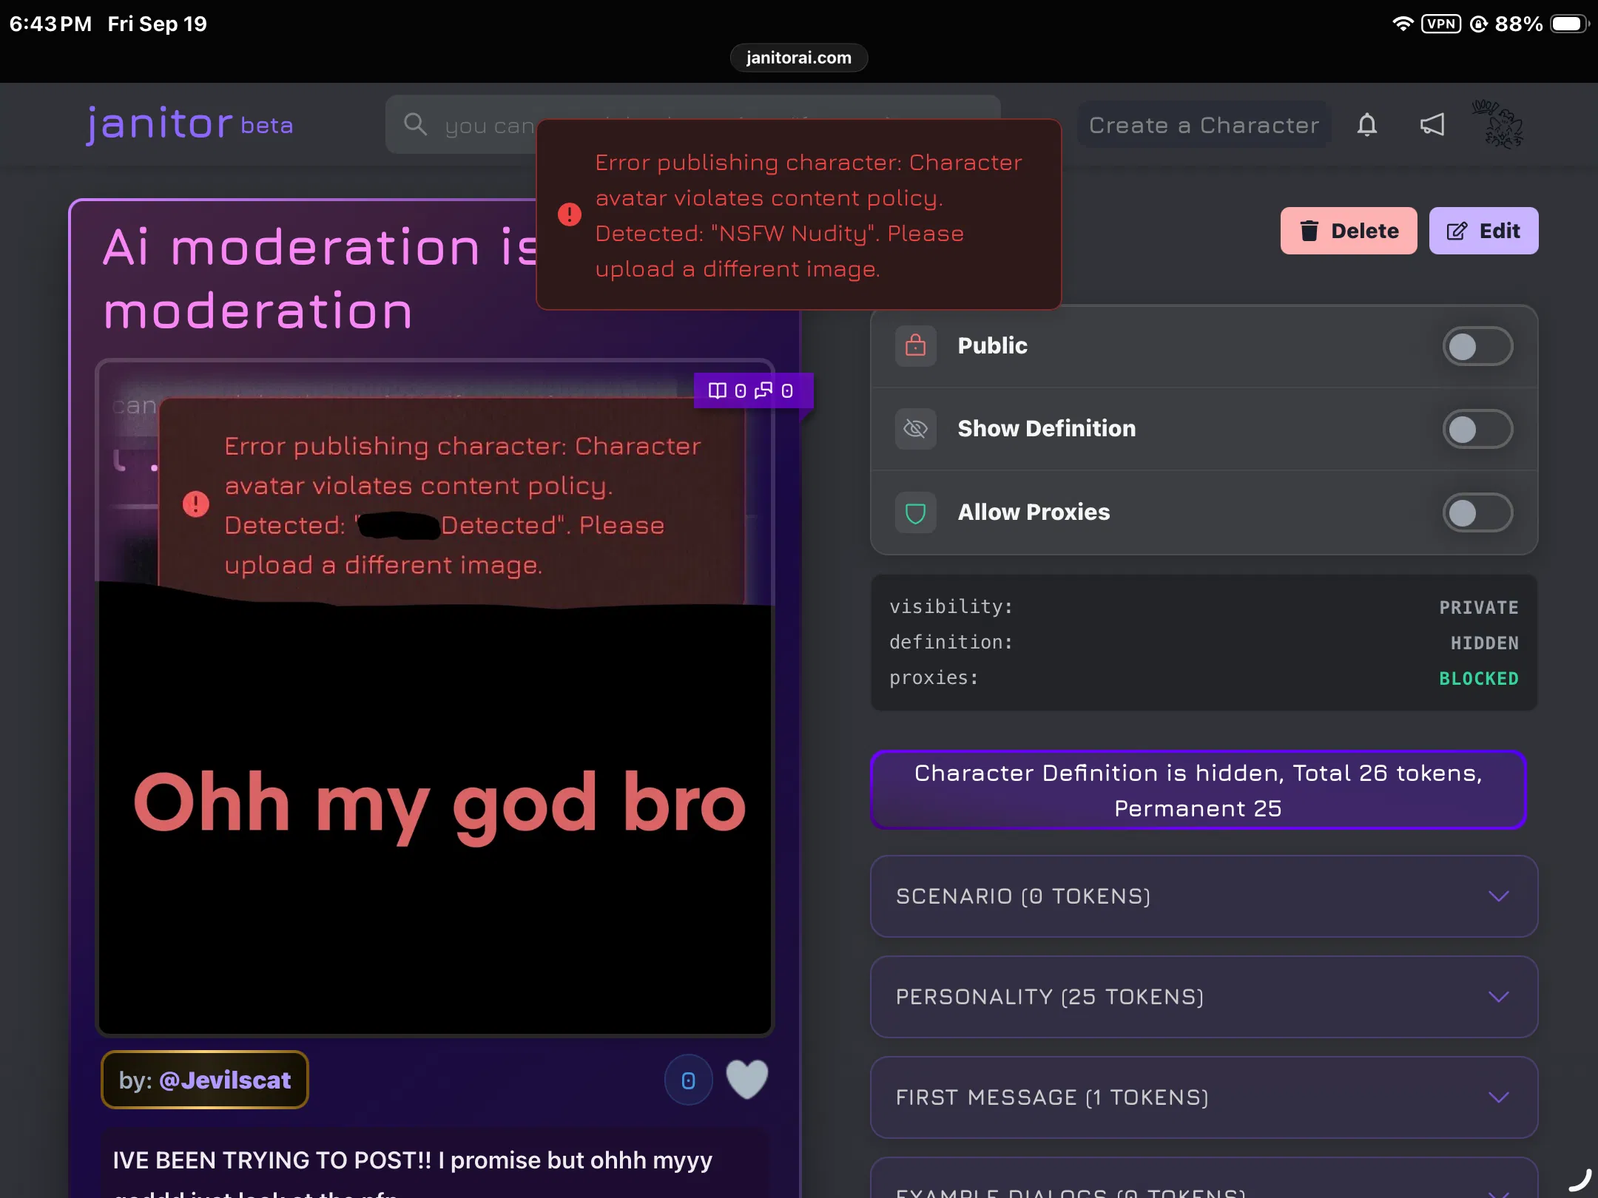
Task: Click the janitor beta logo
Action: click(189, 124)
